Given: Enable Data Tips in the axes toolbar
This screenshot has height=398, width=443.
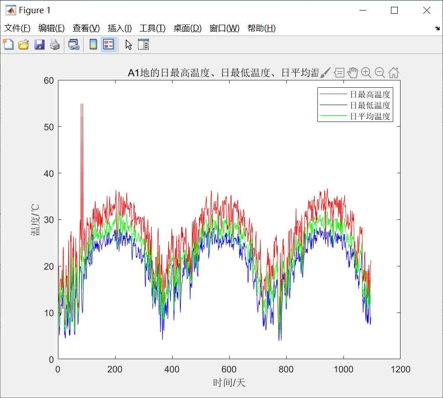Looking at the screenshot, I should point(339,72).
